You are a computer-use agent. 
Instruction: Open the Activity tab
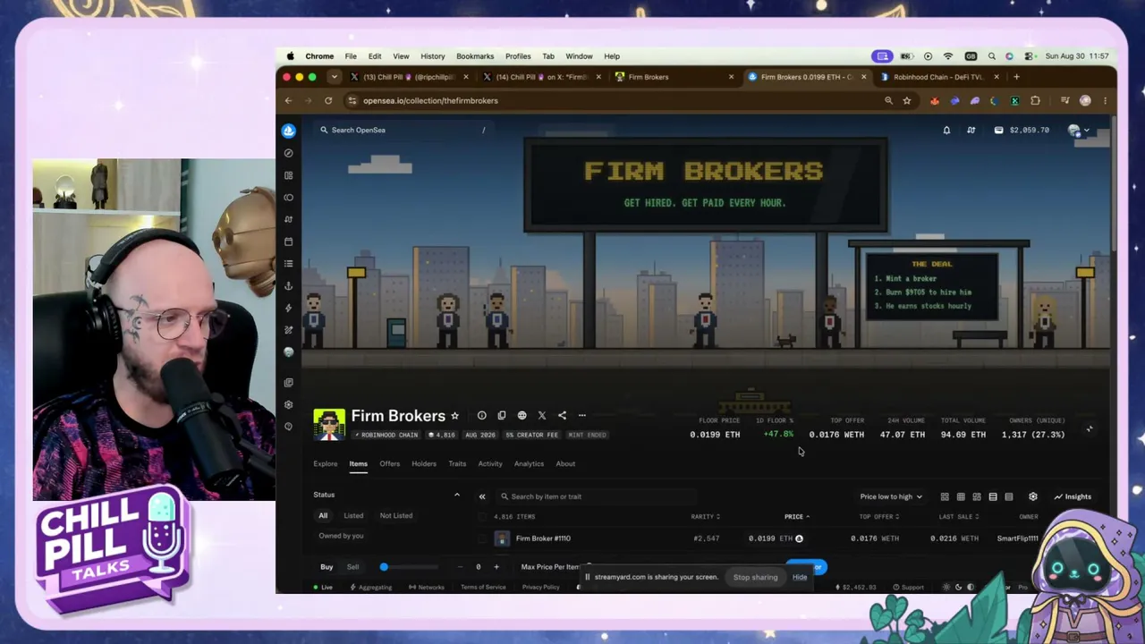(490, 464)
